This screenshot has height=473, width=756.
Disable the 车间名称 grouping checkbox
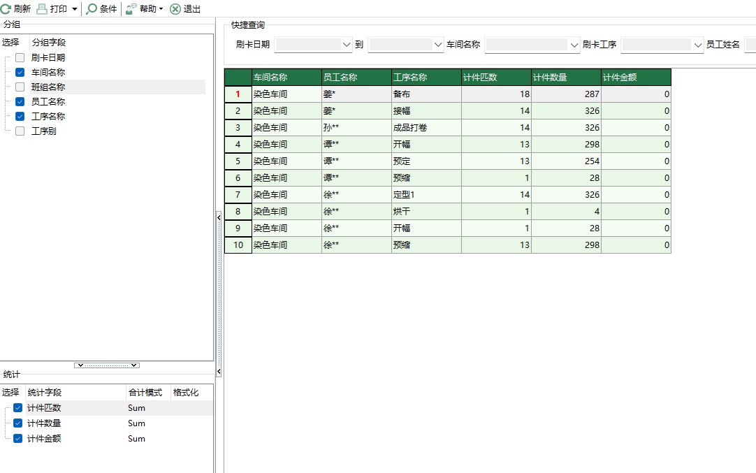19,72
